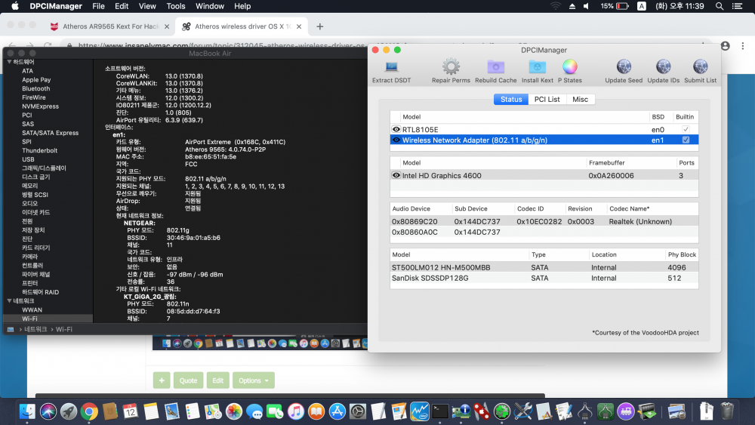Screen dimensions: 755x425
Task: Open Wi-Fi status in the menu bar
Action: click(x=556, y=6)
